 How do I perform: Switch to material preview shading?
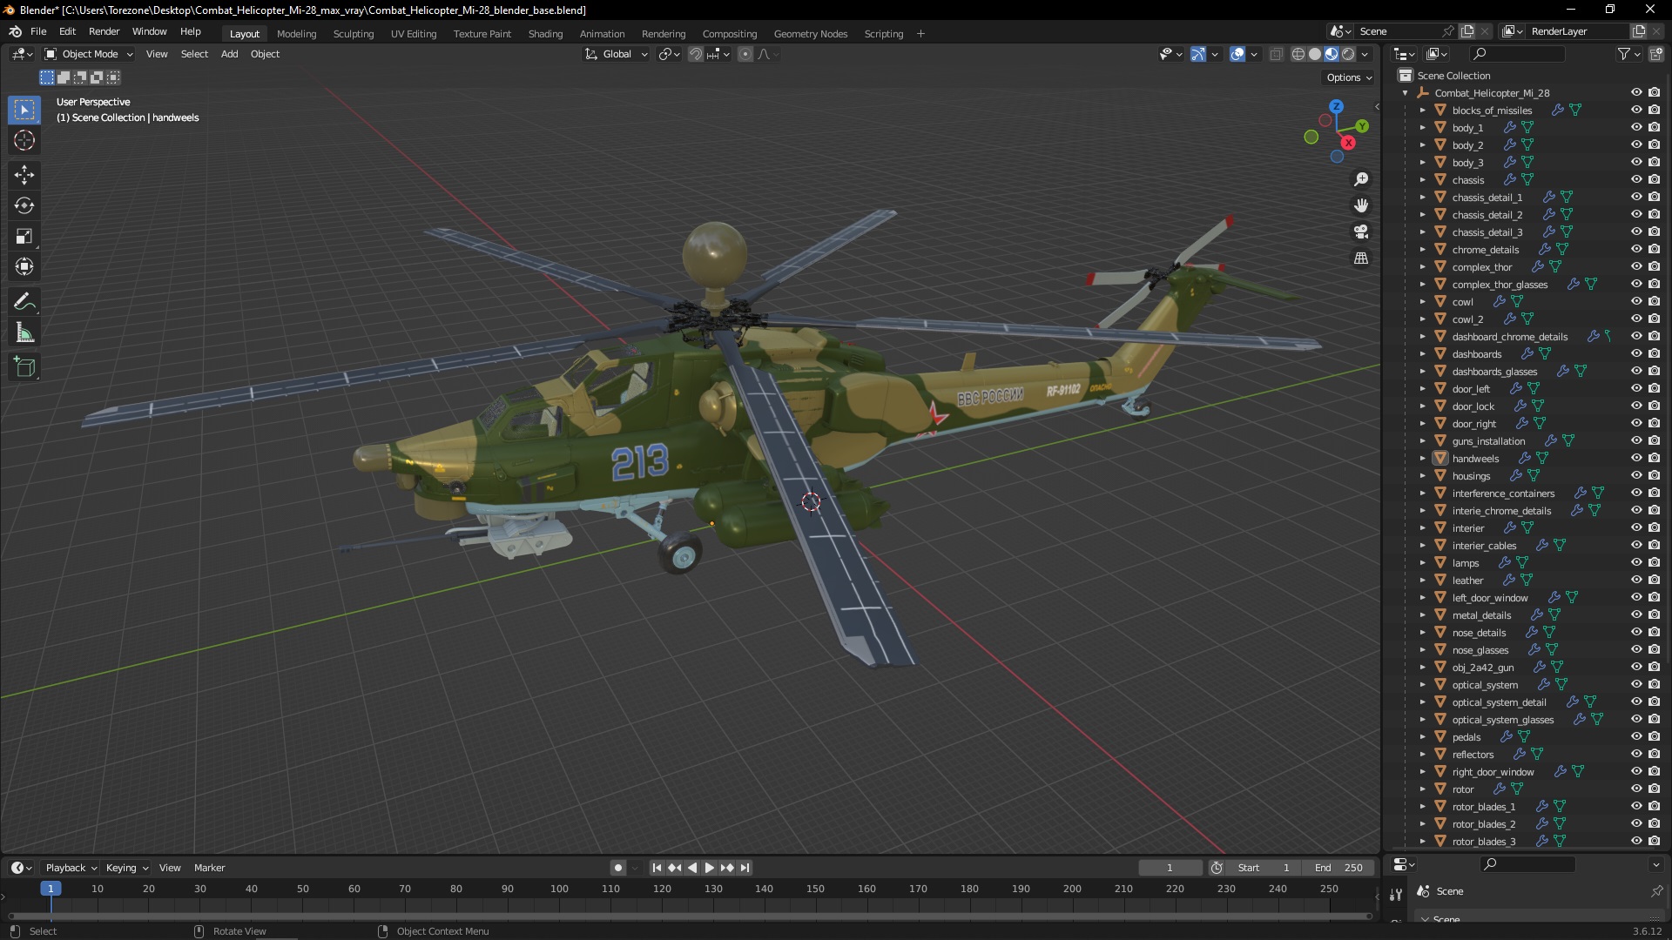(x=1332, y=54)
